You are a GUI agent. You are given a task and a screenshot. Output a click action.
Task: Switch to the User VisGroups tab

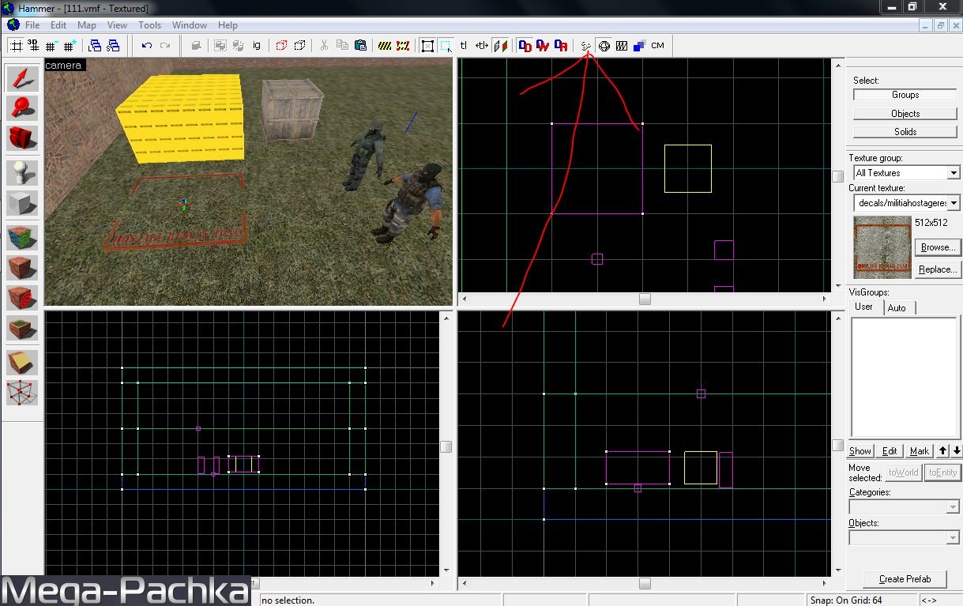tap(864, 307)
